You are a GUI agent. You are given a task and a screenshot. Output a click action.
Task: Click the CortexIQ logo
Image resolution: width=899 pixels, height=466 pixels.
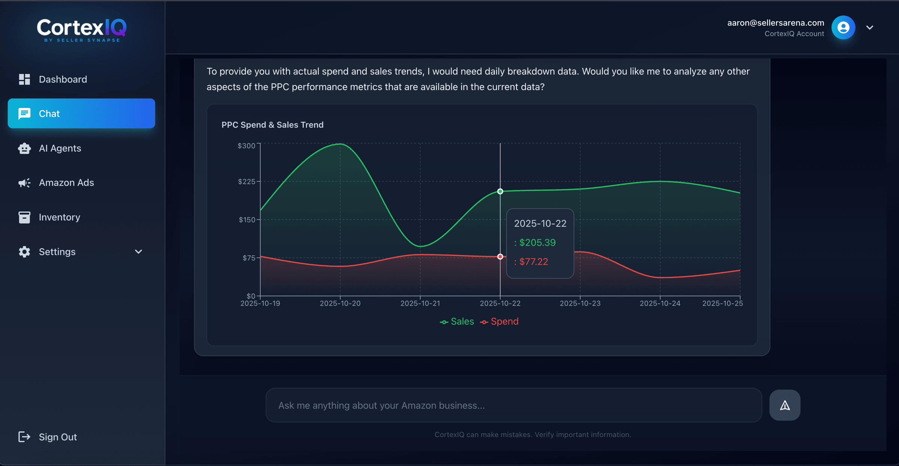82,30
